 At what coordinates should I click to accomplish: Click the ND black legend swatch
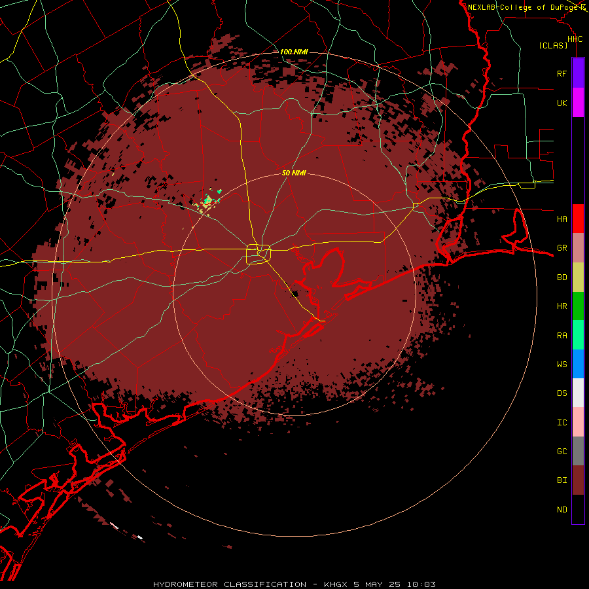pyautogui.click(x=578, y=509)
